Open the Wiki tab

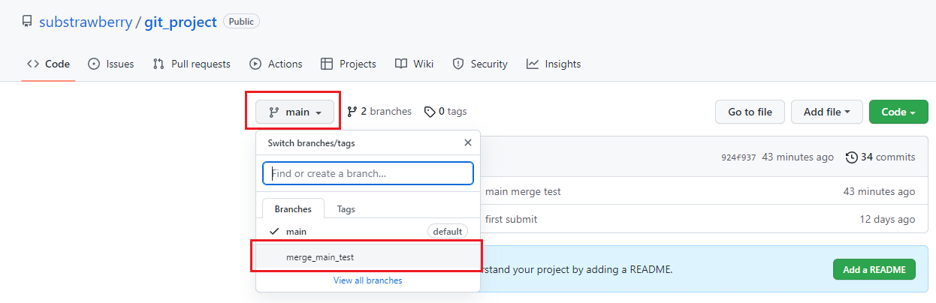(415, 64)
